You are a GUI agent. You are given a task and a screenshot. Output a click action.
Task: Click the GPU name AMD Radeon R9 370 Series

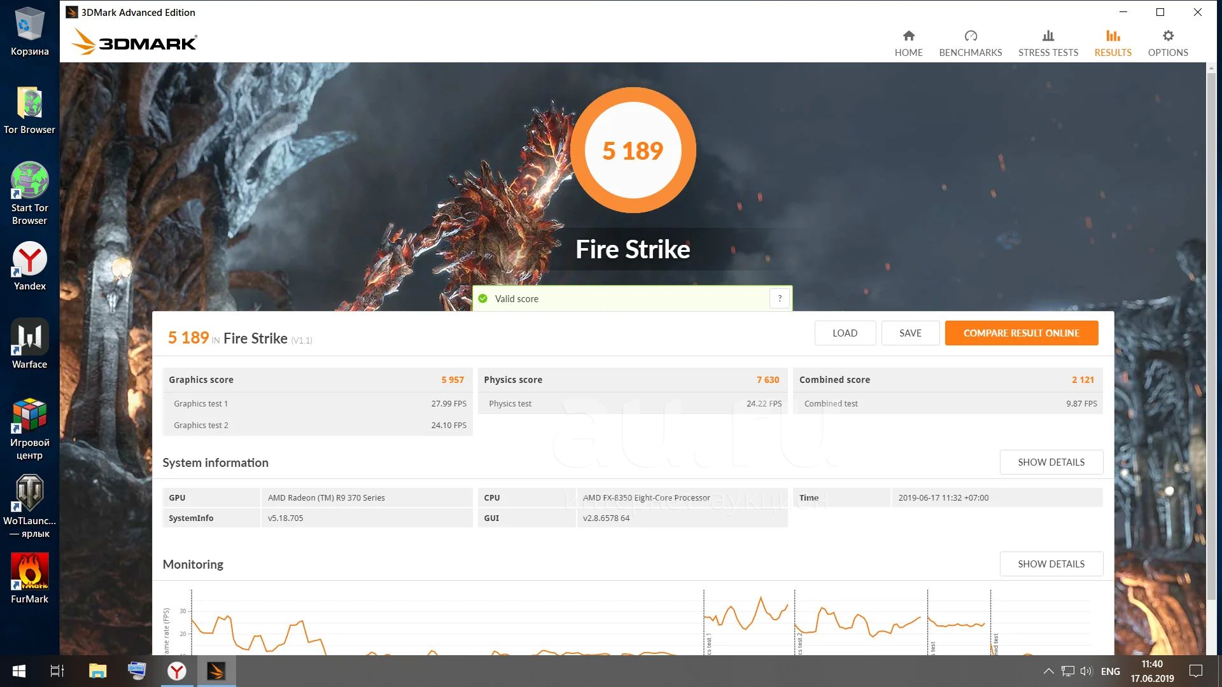click(x=326, y=497)
